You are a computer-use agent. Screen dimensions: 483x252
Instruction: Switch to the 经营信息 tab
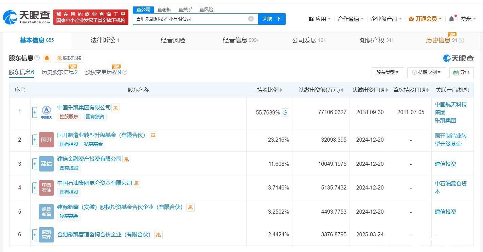[241, 40]
